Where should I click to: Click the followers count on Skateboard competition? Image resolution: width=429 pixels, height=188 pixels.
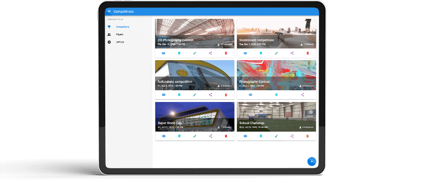pyautogui.click(x=308, y=44)
